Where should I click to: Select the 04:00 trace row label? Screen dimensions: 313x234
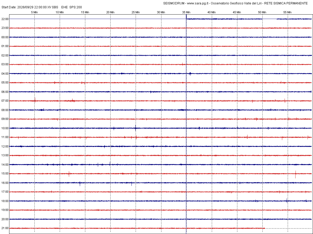point(5,74)
